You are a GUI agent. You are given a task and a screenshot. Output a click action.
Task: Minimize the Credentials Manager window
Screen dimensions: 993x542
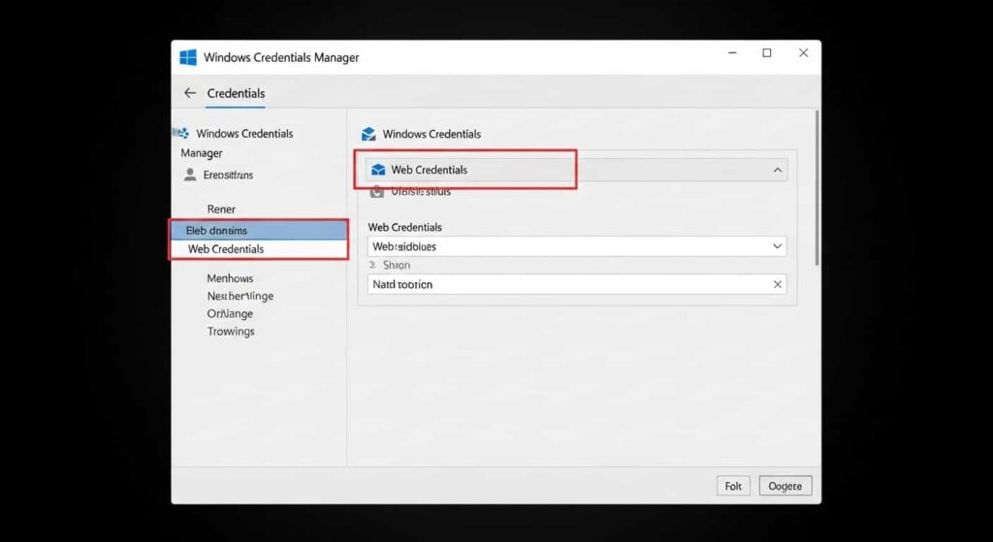[x=733, y=53]
